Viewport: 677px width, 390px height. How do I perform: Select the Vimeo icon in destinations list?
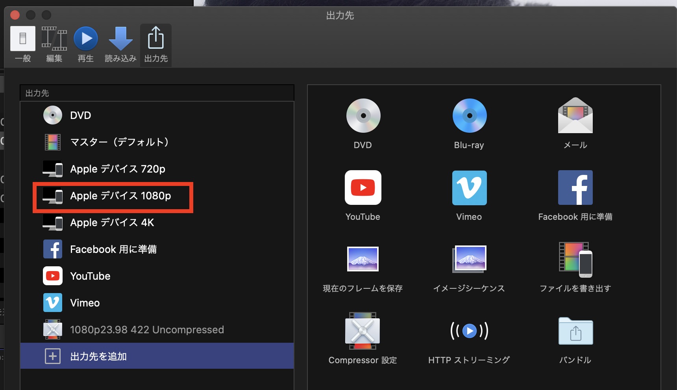[x=53, y=303]
